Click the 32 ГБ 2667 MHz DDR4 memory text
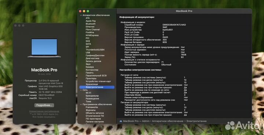 (50, 92)
